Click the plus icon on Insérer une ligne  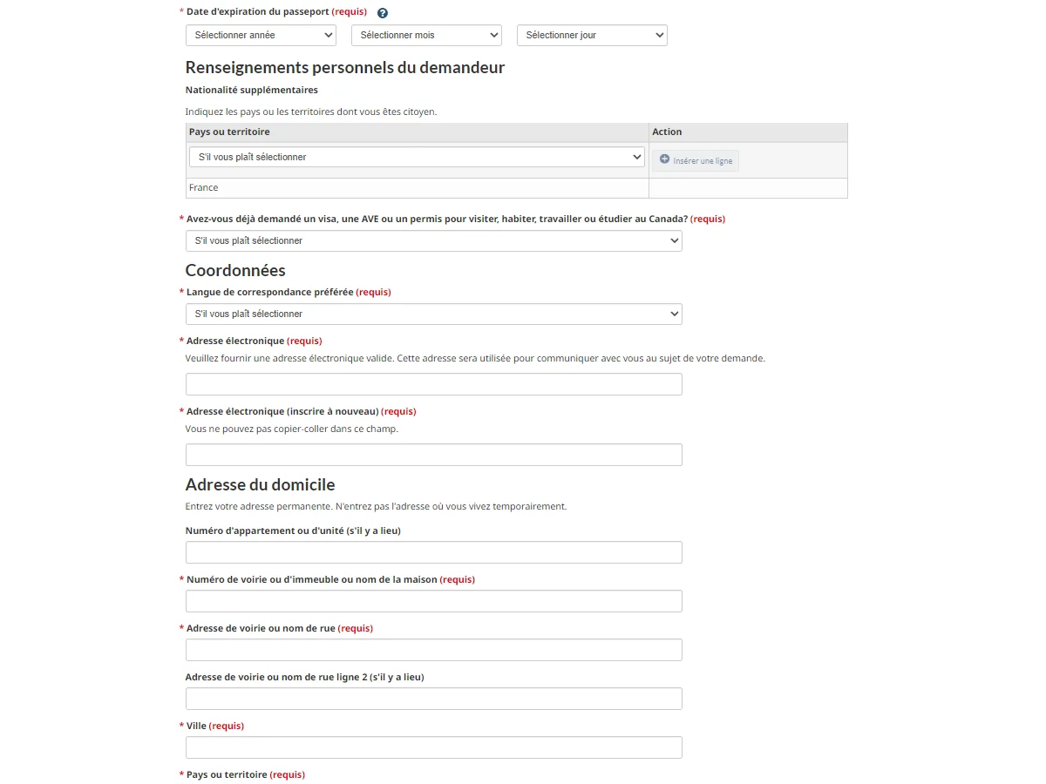[663, 160]
